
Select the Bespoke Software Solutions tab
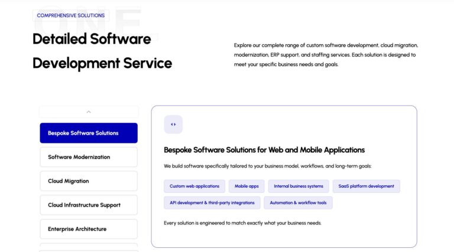pyautogui.click(x=89, y=133)
